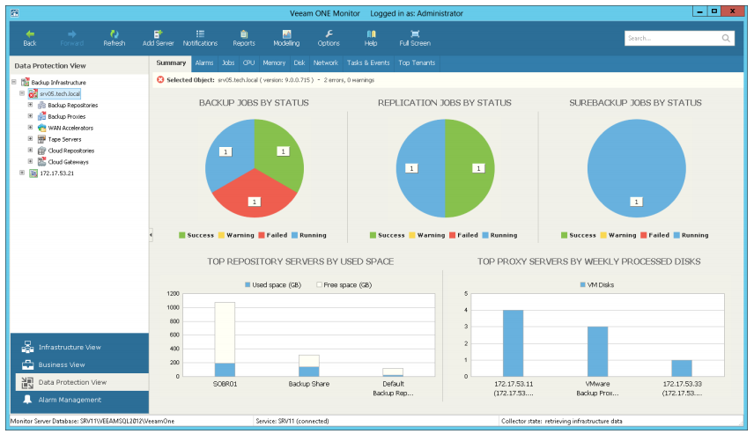Expand the Cloud Repositories node
This screenshot has height=434, width=754.
click(x=30, y=150)
